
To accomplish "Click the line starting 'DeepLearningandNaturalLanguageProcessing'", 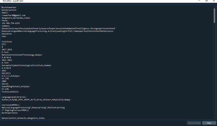I will click(x=58, y=31).
